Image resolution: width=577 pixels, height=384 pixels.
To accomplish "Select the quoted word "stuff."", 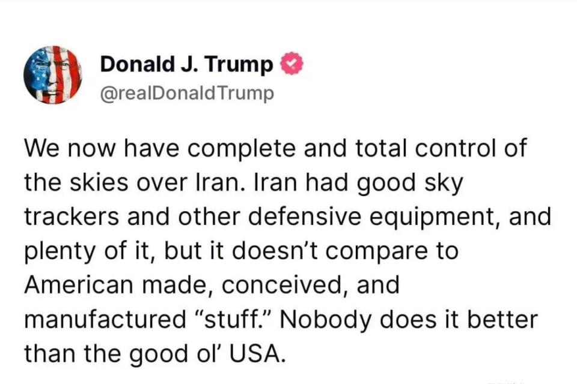I will point(233,319).
